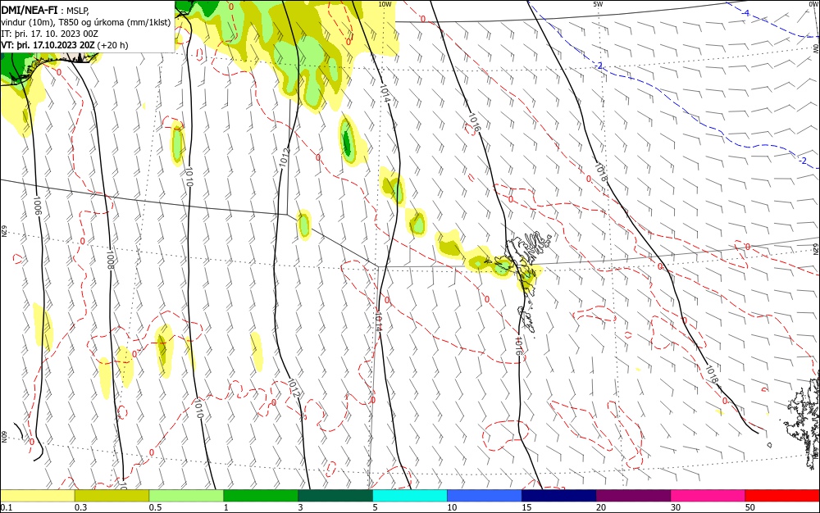Choose the navy 15–20 legend swatch
Screen dimensions: 820x513
559,496
